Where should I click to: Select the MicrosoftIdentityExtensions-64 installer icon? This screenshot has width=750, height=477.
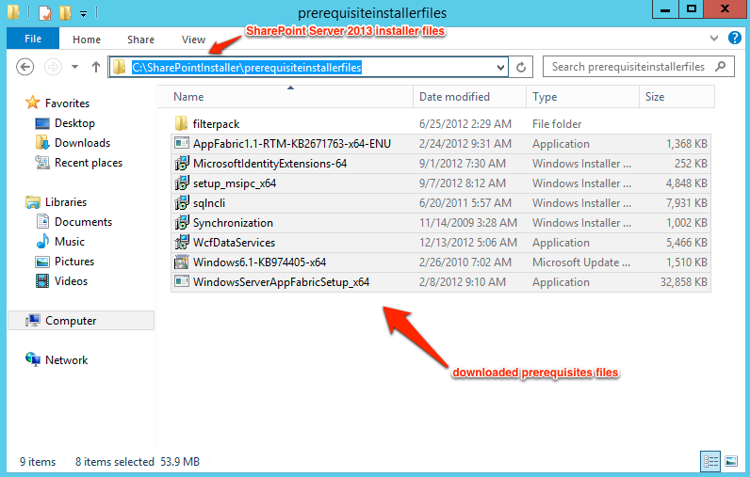[x=181, y=164]
